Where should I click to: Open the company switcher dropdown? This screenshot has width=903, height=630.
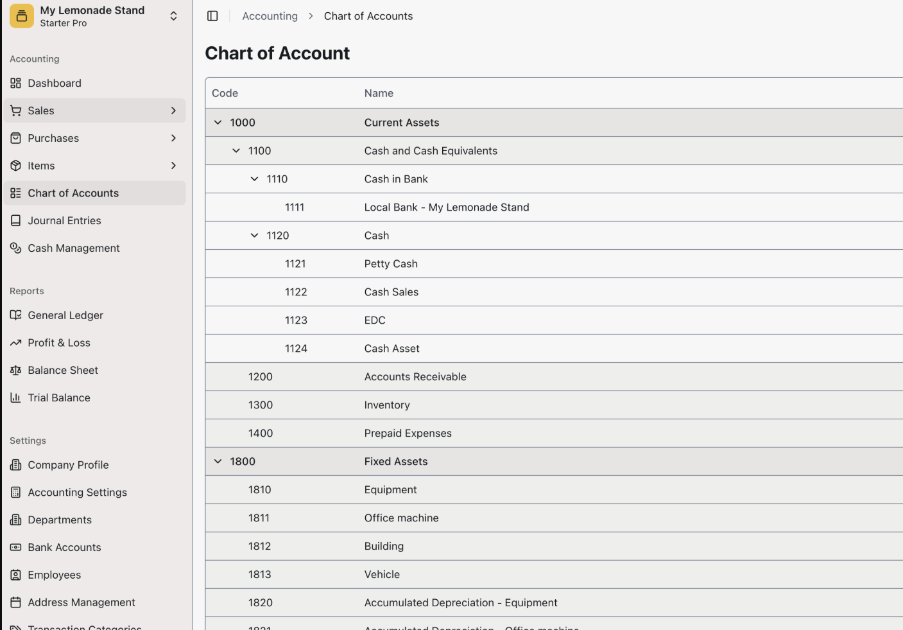pyautogui.click(x=173, y=15)
